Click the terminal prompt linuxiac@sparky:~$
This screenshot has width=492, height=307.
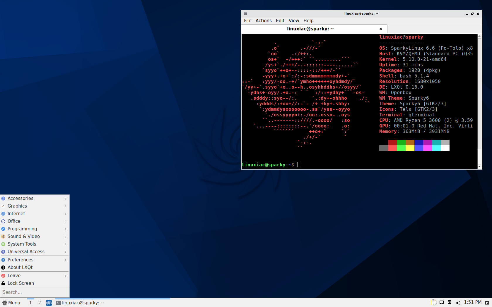point(268,165)
